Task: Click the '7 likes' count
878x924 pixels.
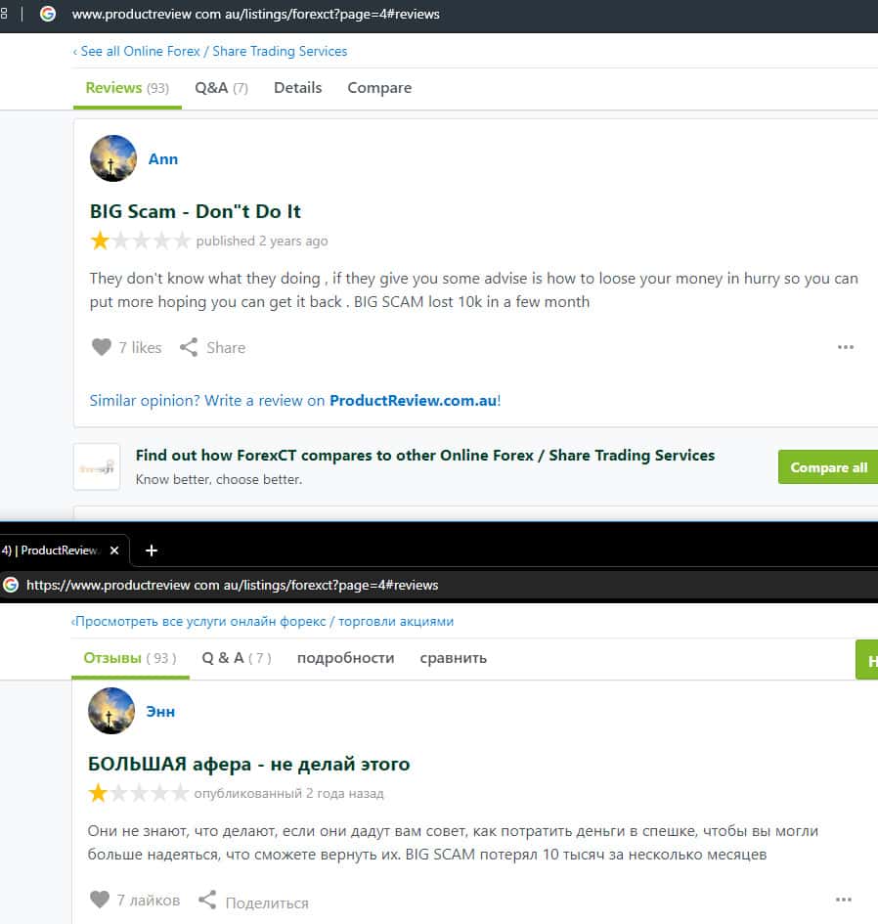Action: pos(140,348)
